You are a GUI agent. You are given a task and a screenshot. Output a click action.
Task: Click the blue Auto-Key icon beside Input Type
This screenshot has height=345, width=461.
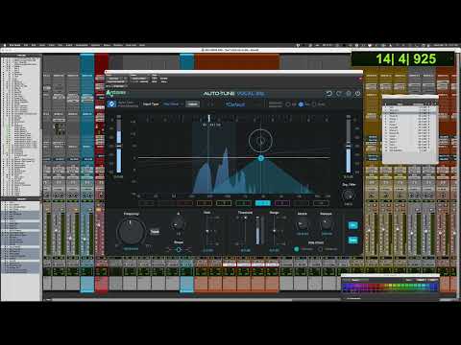pos(111,104)
